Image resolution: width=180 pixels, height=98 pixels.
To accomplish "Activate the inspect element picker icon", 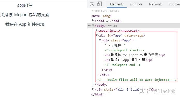I will (92, 4).
